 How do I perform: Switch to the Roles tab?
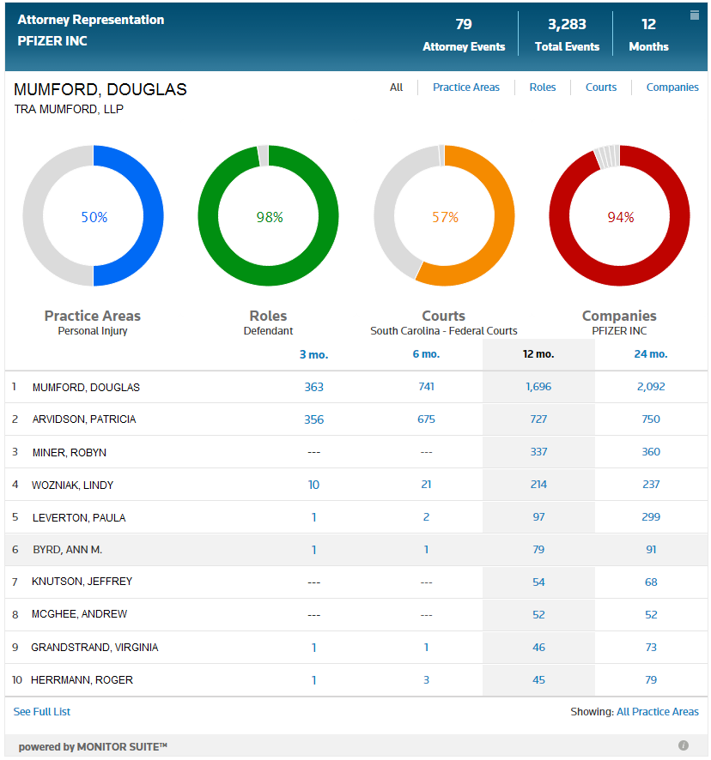pos(542,87)
